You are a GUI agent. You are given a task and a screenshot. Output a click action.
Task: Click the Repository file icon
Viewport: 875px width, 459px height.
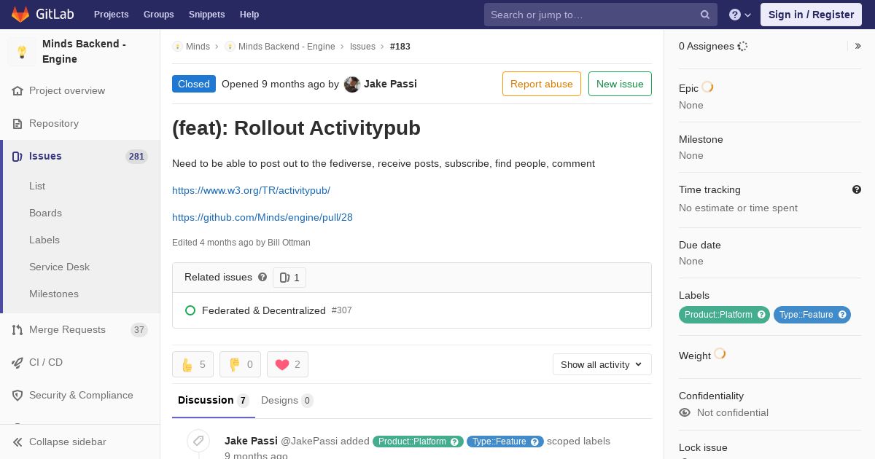(x=17, y=124)
